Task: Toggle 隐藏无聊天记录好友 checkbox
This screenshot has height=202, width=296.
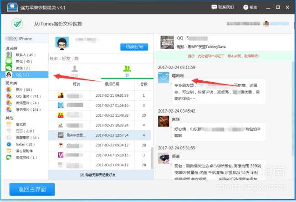Action: click(x=82, y=175)
